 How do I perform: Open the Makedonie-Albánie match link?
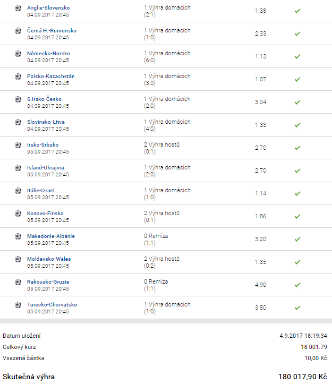[x=51, y=236]
